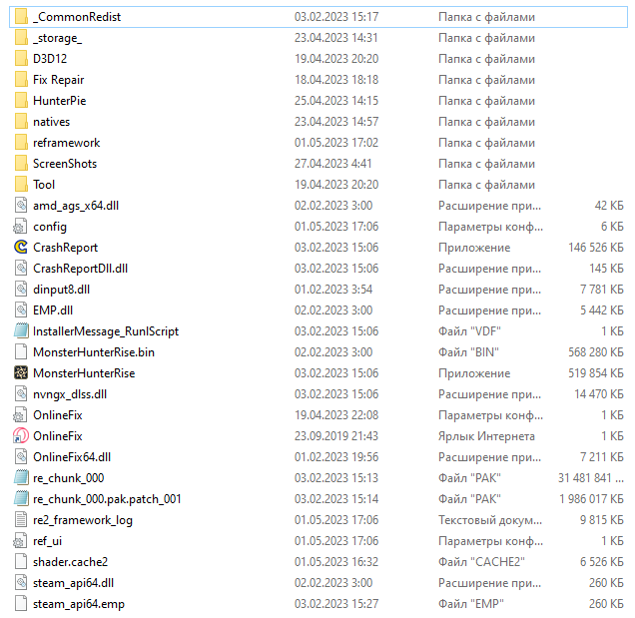Select the type Текстовый докум...
Image resolution: width=635 pixels, height=618 pixels.
(x=490, y=520)
